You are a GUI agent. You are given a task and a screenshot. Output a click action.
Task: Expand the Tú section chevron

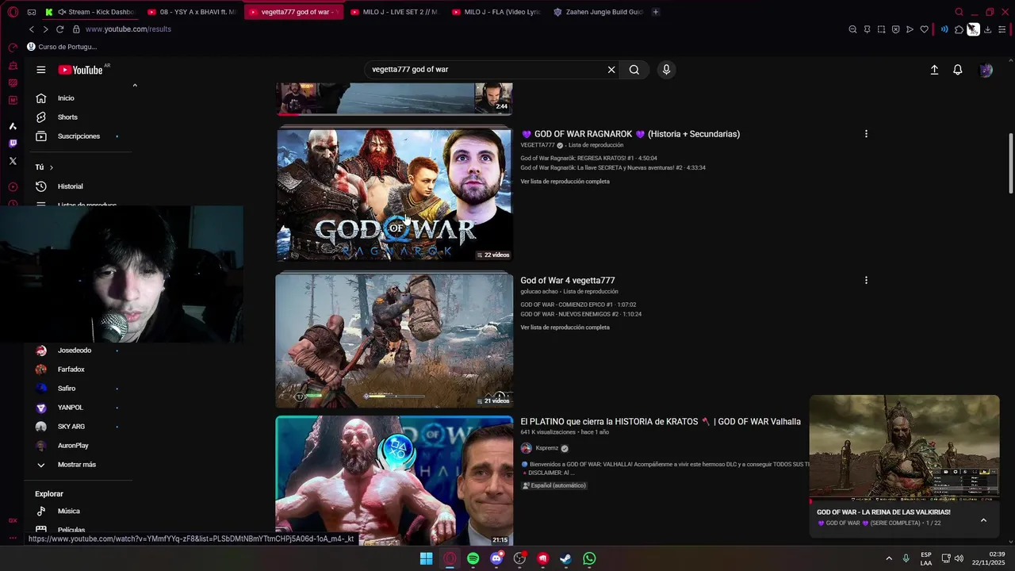(51, 167)
